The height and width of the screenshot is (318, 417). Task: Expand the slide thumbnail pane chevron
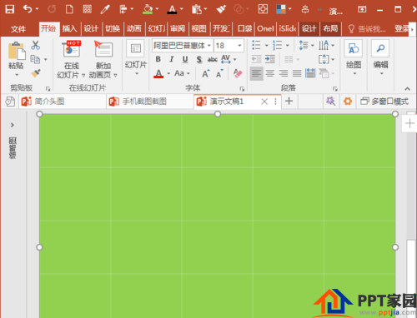coord(13,125)
